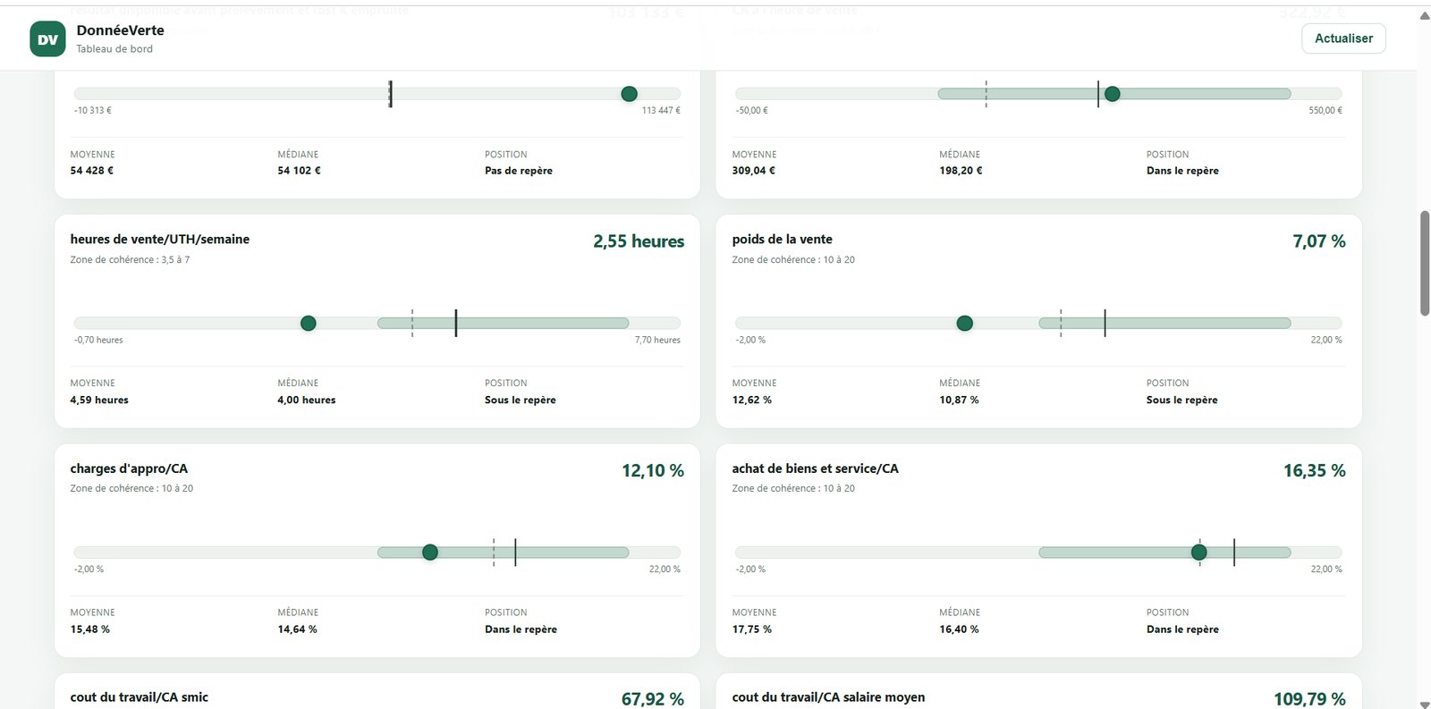Click the '67,92 %' value

pos(653,699)
